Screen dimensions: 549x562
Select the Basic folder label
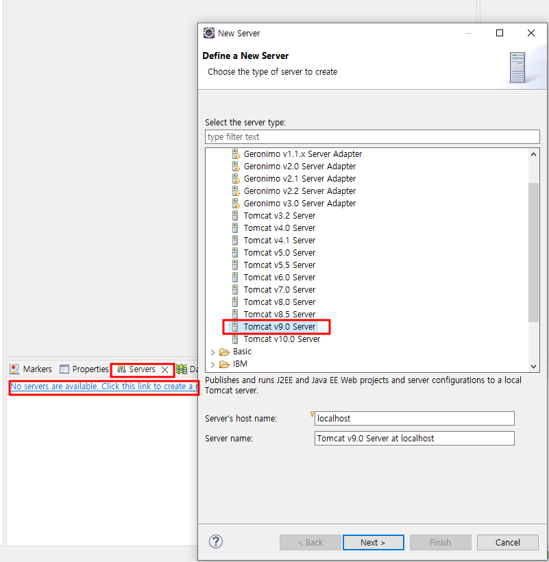click(242, 352)
